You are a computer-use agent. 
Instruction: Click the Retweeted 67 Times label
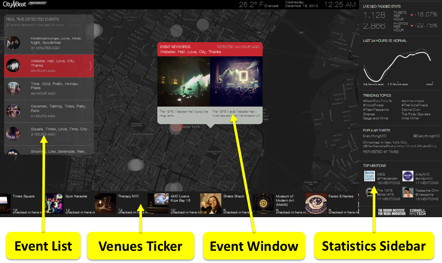click(x=381, y=152)
